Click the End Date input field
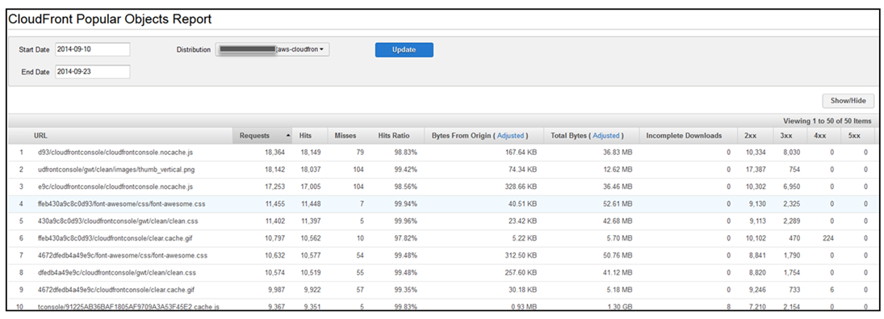Viewport: 884px width, 319px height. point(93,72)
